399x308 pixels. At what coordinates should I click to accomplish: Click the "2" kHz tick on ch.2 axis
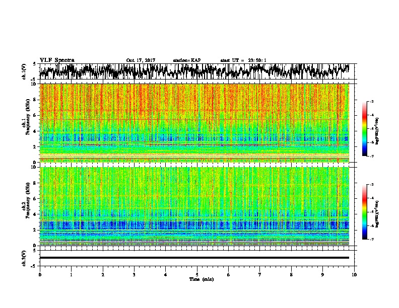click(x=36, y=230)
